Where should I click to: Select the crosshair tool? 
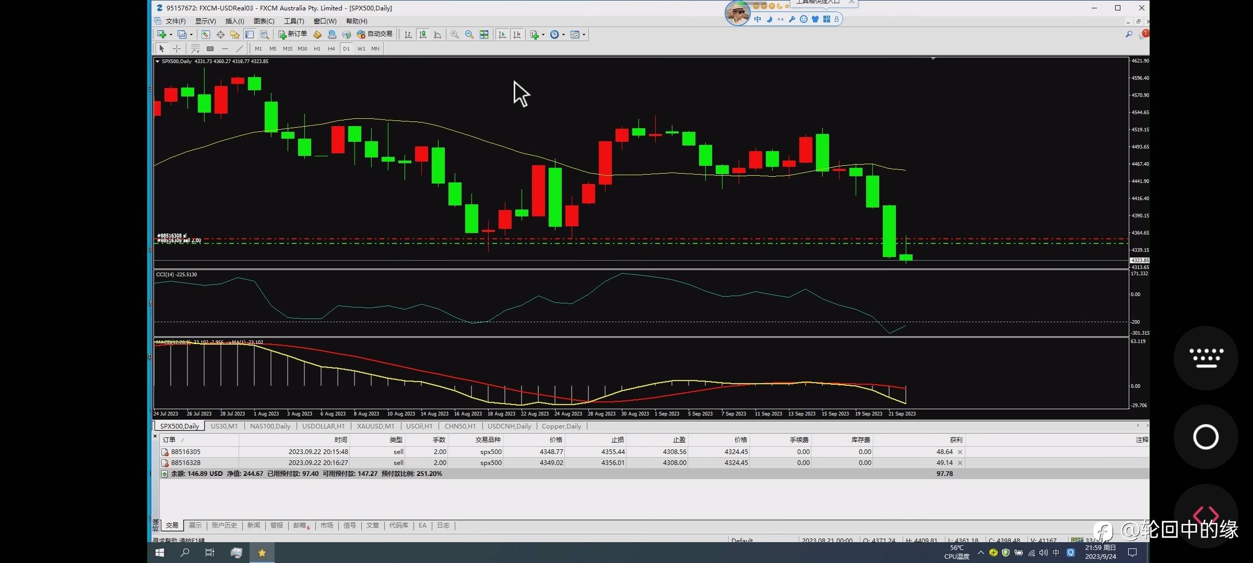click(x=177, y=49)
